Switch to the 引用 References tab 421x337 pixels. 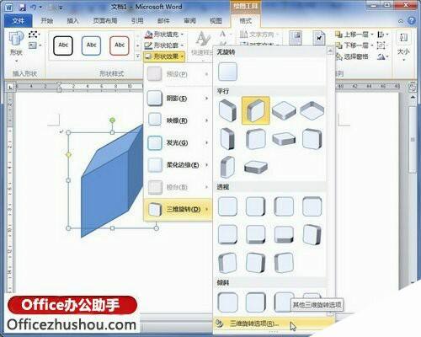click(x=137, y=21)
